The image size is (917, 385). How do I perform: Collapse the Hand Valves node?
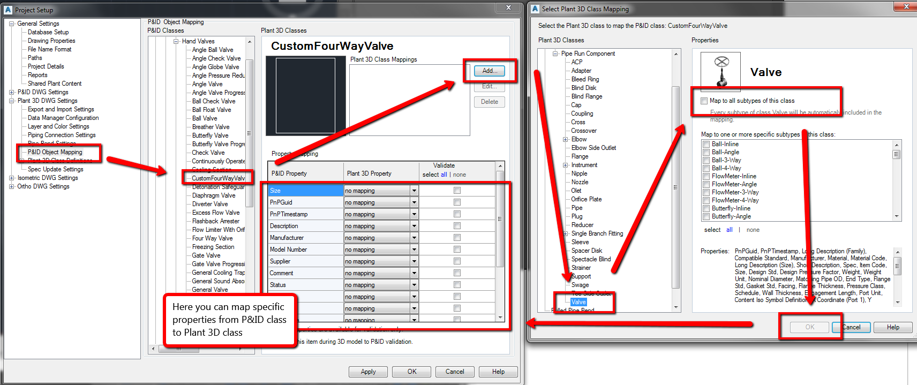point(176,41)
